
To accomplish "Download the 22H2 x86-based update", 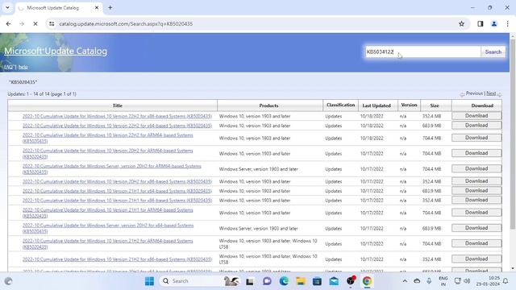I will coord(476,116).
